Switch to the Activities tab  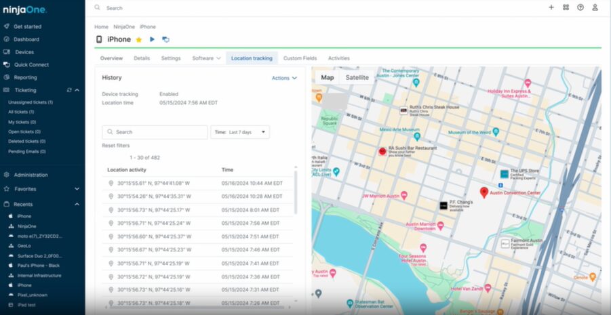pos(338,58)
